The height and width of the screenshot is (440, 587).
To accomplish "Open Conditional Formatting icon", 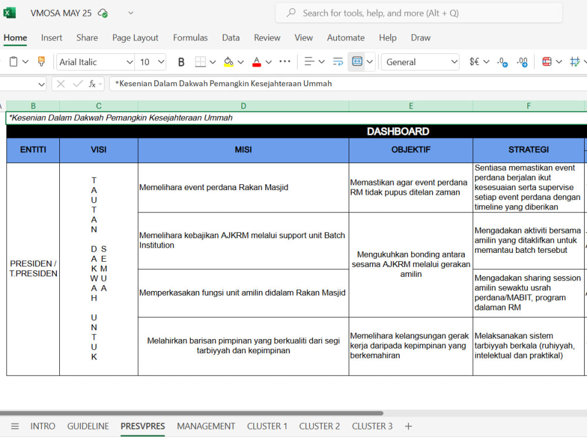I will (546, 62).
